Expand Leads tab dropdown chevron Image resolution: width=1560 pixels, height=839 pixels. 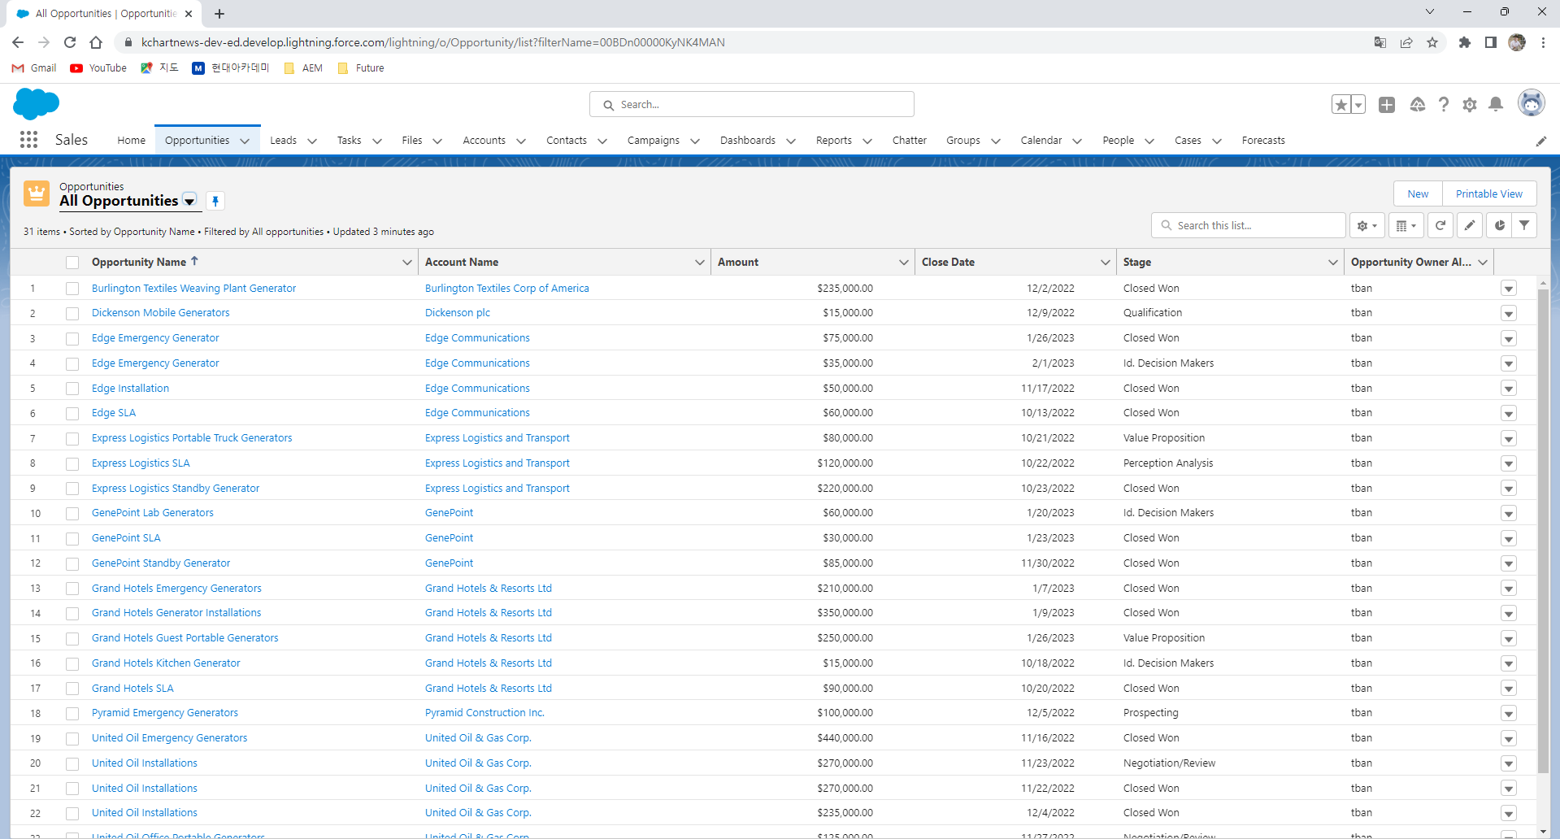click(x=312, y=141)
